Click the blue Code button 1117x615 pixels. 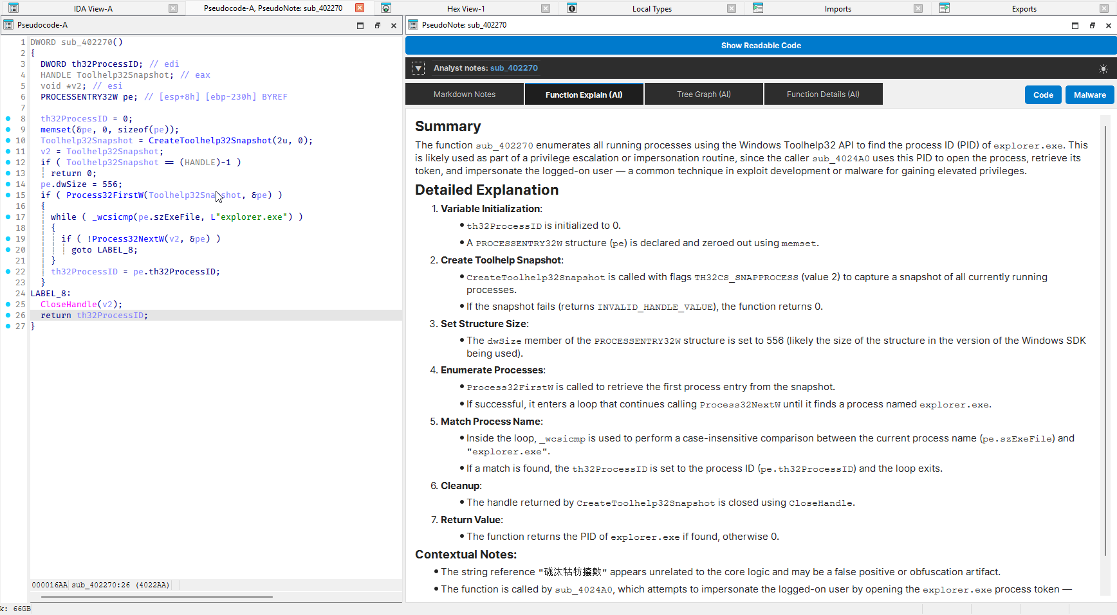[x=1043, y=95]
